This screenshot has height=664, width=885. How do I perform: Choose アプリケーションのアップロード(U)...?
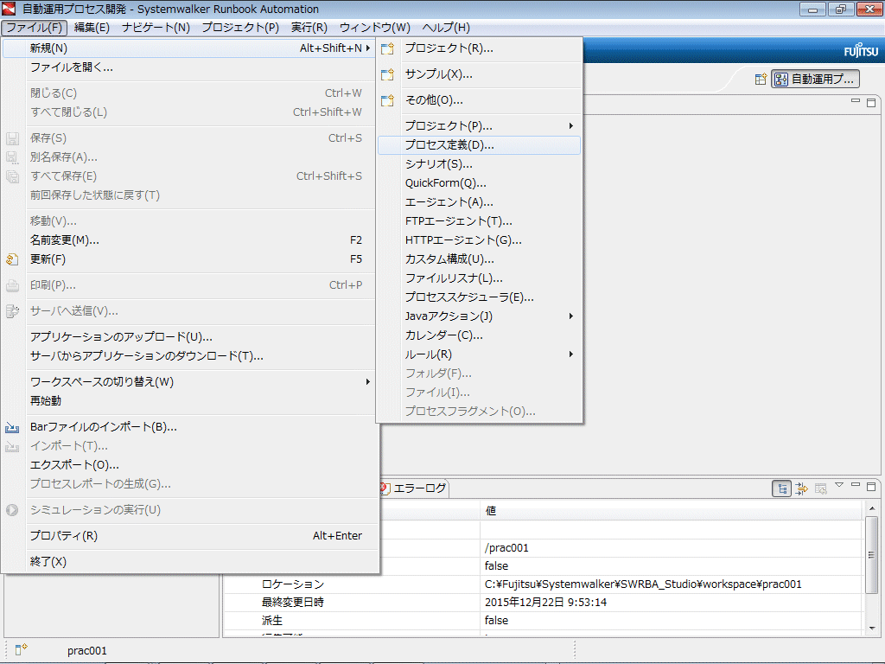click(x=188, y=336)
